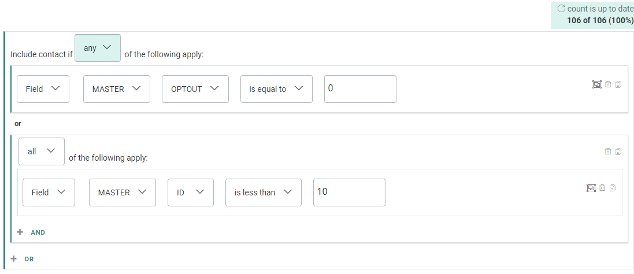This screenshot has height=274, width=634.
Task: Delete the ID rule with its trash icon
Action: [602, 188]
